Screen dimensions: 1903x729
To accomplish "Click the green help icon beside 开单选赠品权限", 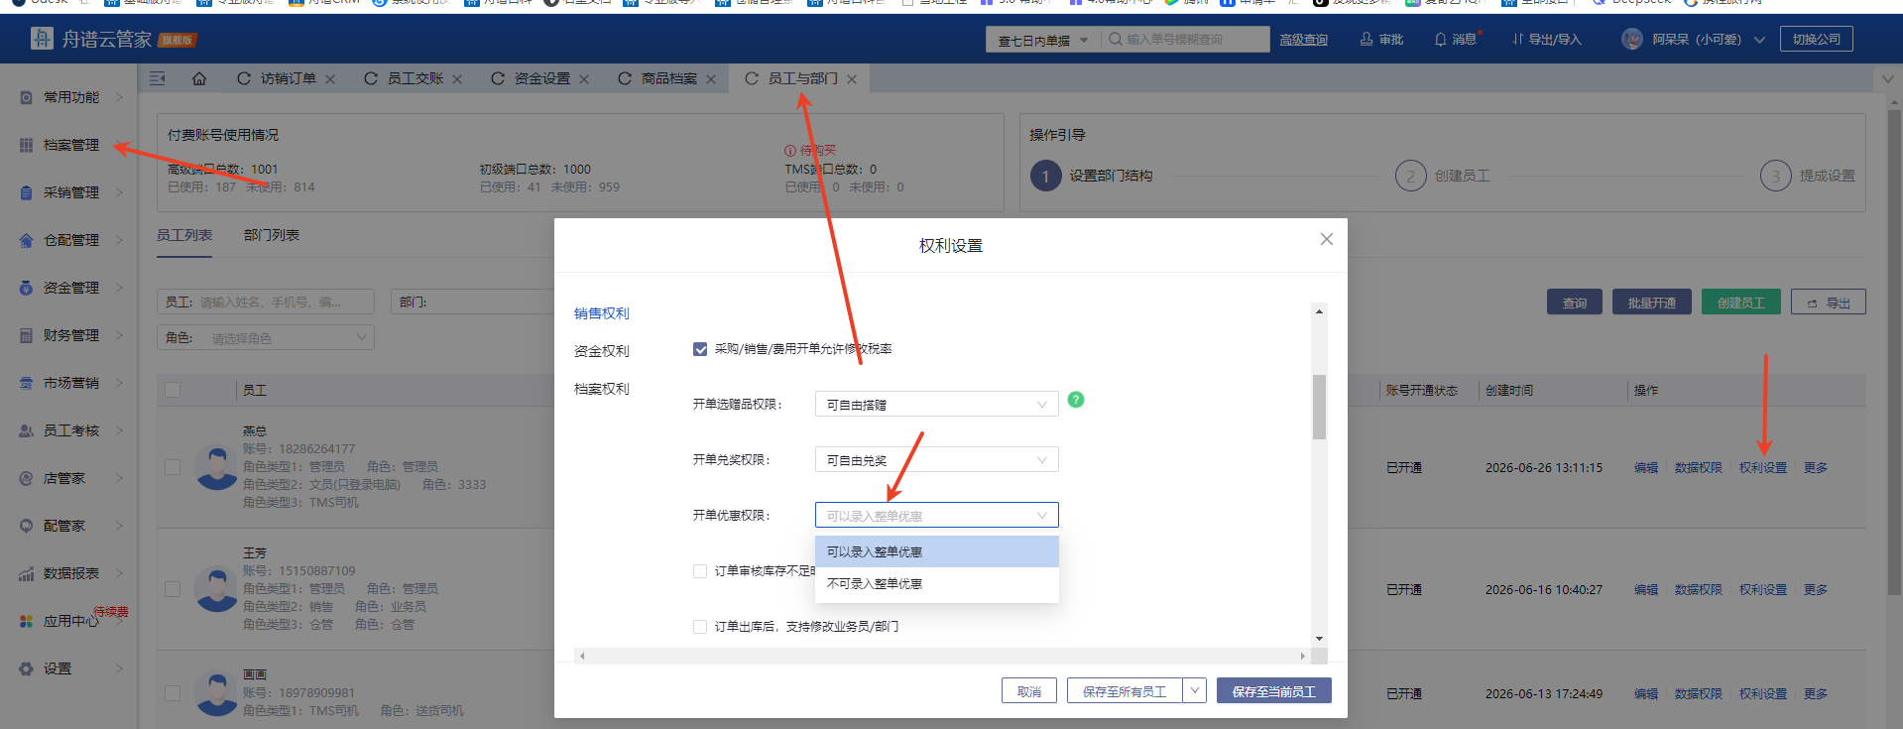I will click(1076, 400).
